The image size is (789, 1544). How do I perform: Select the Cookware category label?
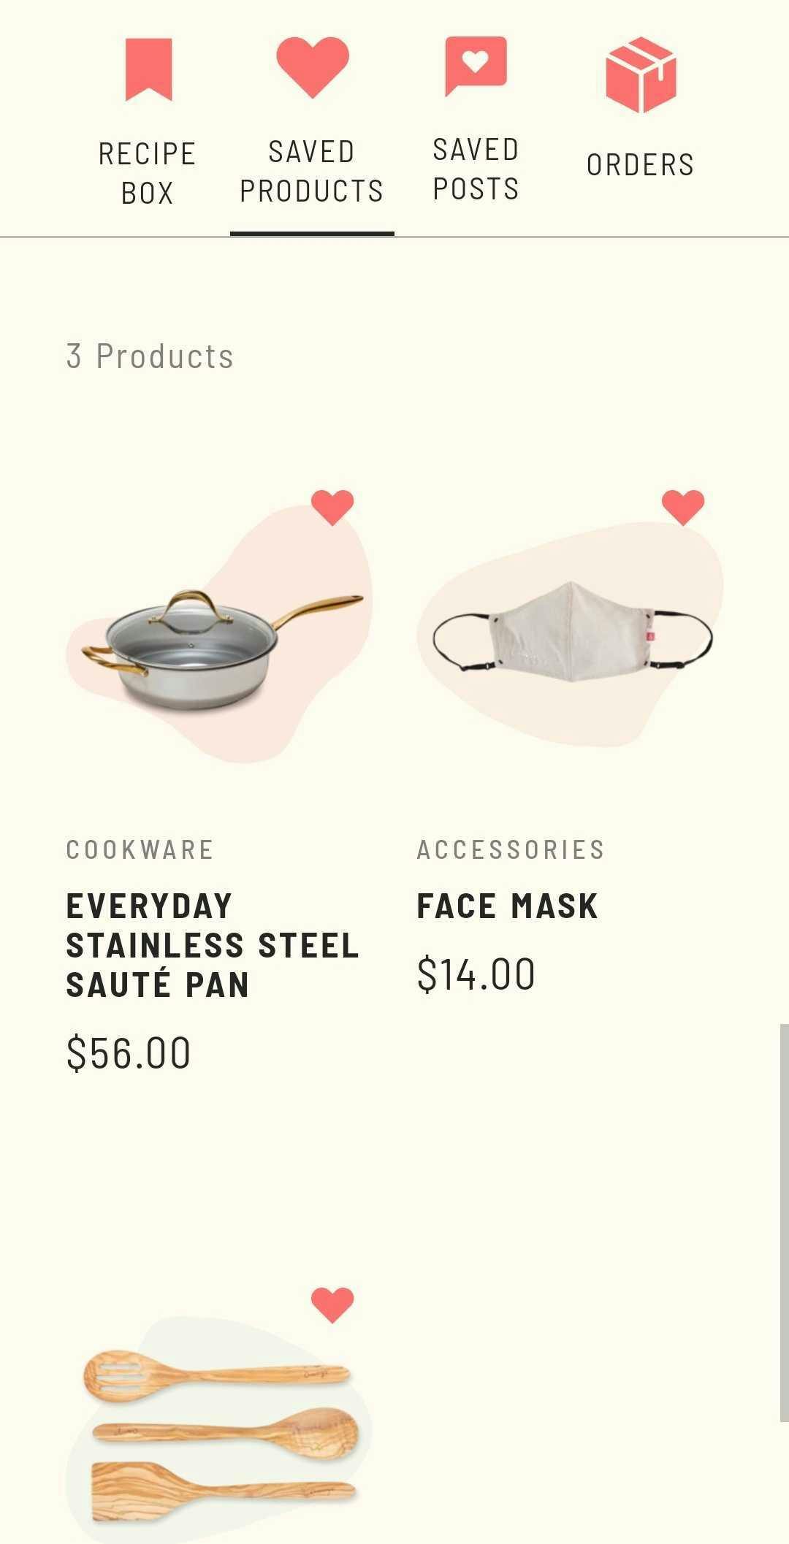[140, 849]
